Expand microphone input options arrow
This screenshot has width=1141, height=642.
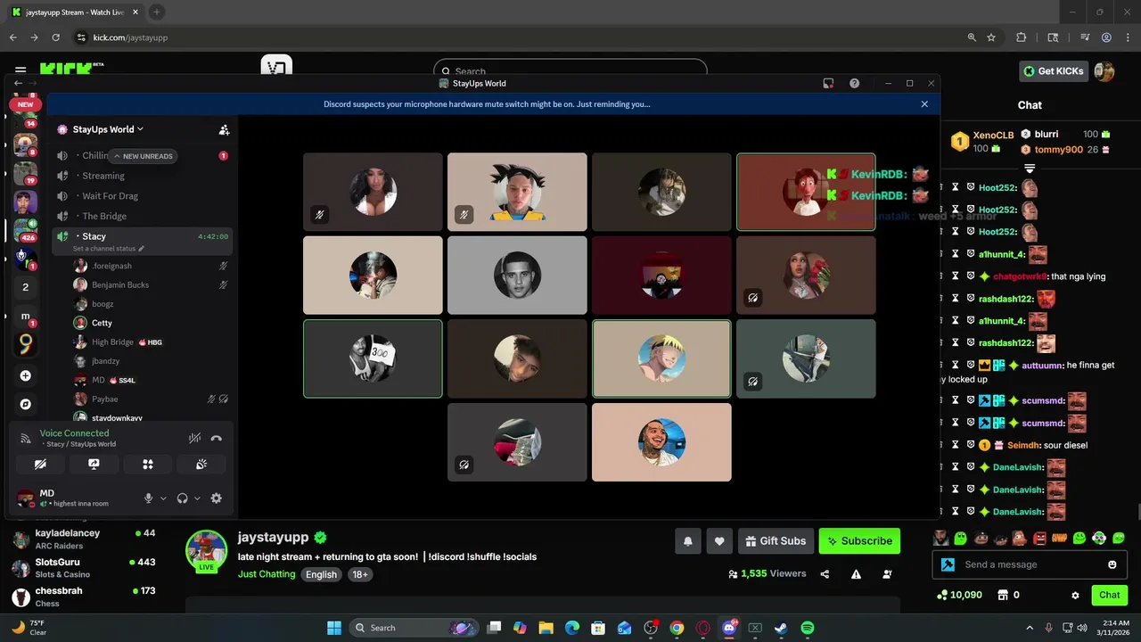(163, 498)
